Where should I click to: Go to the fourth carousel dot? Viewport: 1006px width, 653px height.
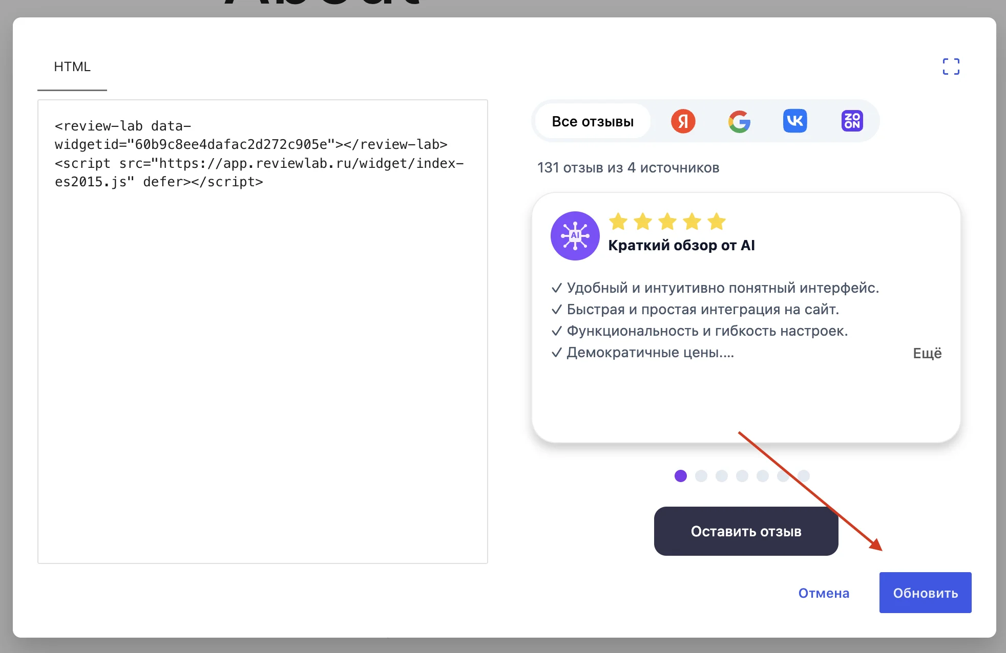point(742,476)
